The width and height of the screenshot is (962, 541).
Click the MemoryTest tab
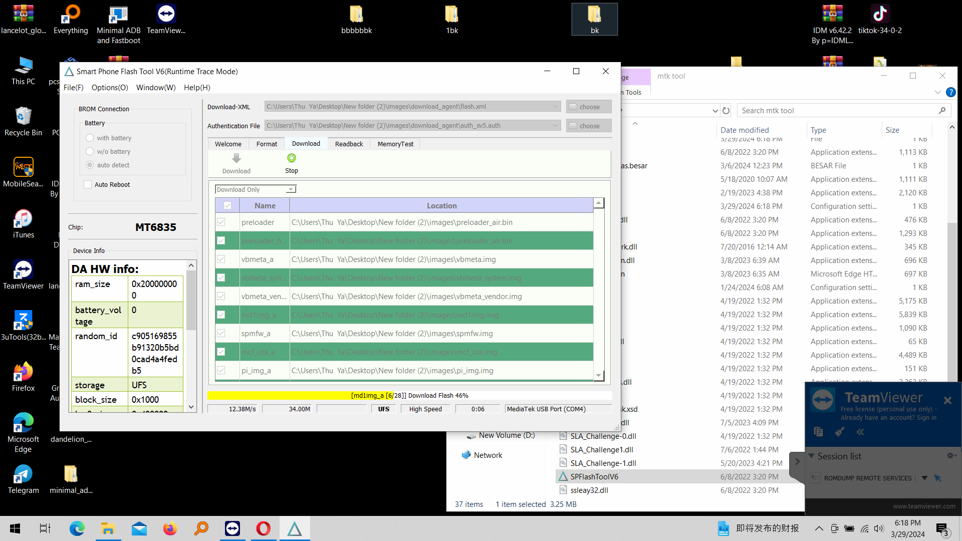pyautogui.click(x=395, y=143)
